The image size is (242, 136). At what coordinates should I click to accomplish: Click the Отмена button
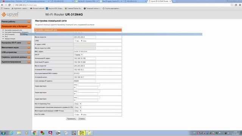tap(82, 119)
